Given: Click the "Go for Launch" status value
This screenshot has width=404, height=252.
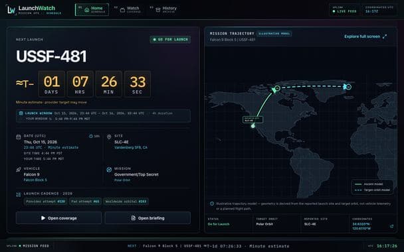Looking at the screenshot, I should [219, 224].
